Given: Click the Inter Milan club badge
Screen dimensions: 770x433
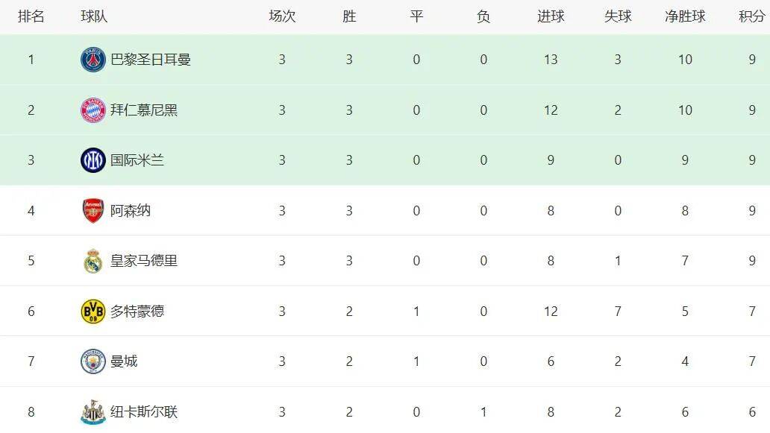Looking at the screenshot, I should click(x=93, y=160).
